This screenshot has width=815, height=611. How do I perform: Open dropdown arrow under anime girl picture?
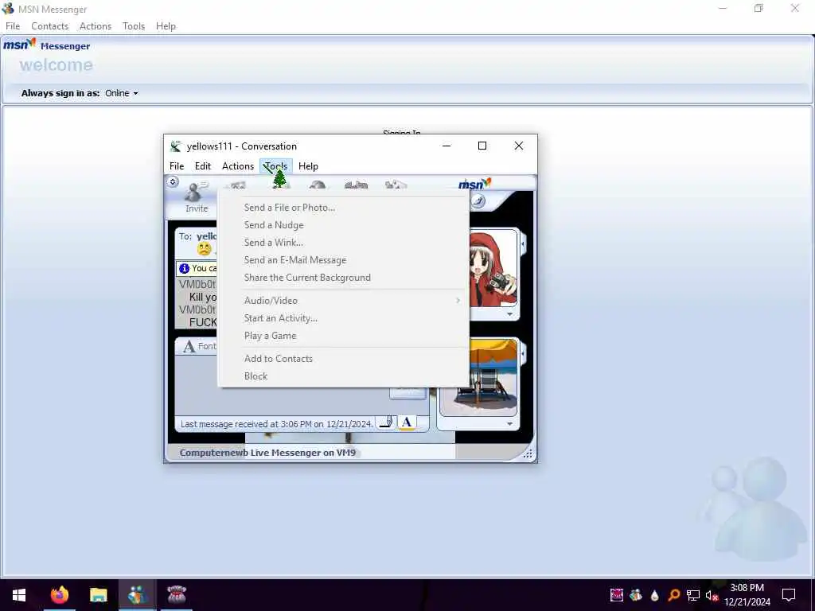click(x=509, y=314)
